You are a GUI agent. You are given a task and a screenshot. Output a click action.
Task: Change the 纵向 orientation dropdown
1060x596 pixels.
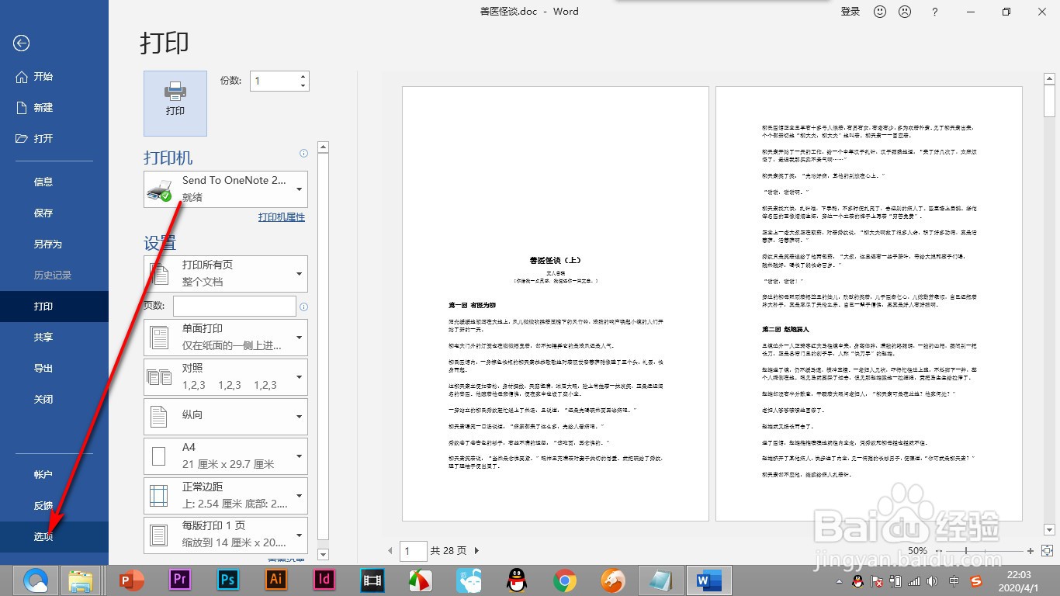tap(226, 417)
